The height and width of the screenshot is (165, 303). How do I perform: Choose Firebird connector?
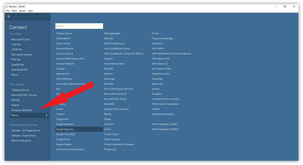tap(60, 114)
